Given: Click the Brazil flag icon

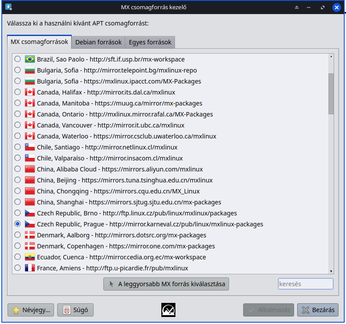Looking at the screenshot, I should pos(30,59).
